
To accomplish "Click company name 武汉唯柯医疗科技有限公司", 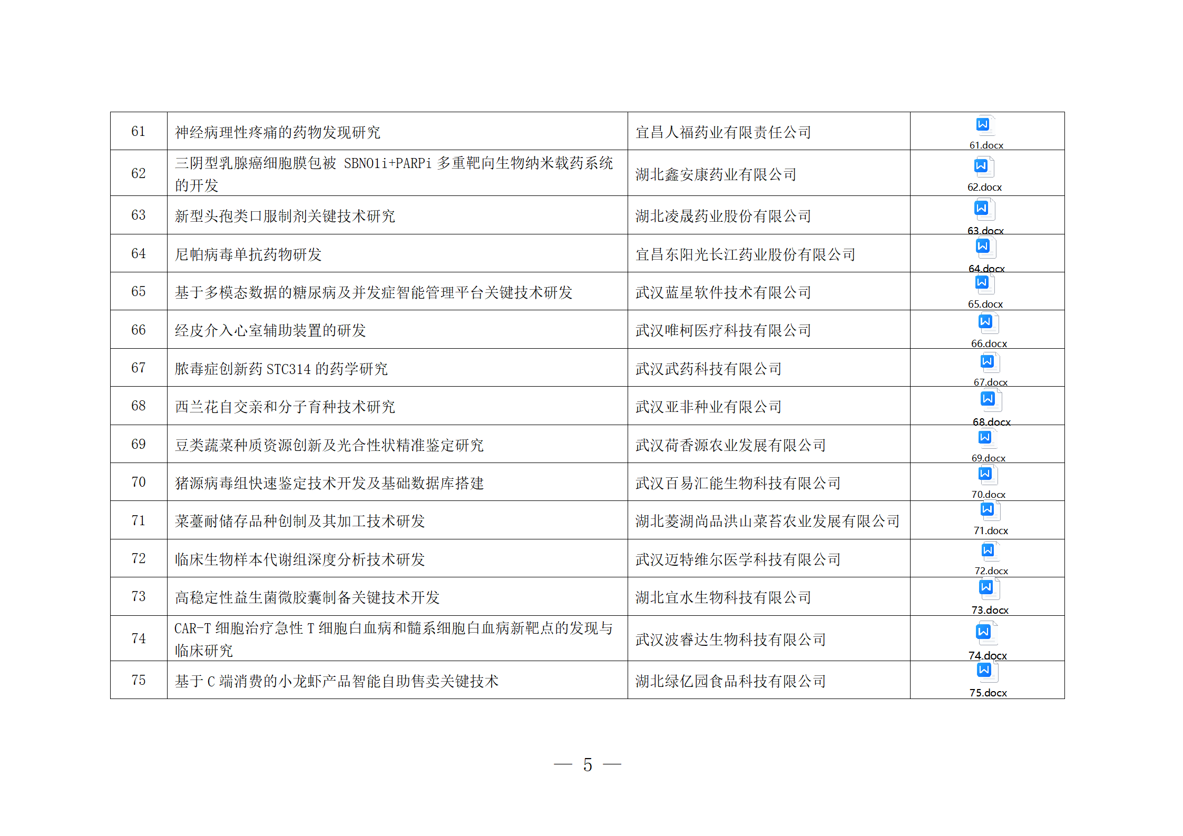I will pos(723,330).
